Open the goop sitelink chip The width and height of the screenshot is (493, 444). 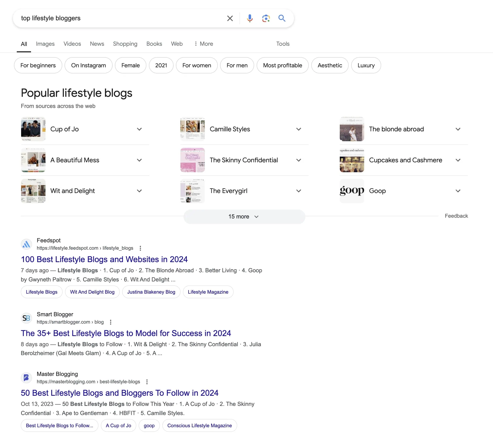(x=149, y=425)
